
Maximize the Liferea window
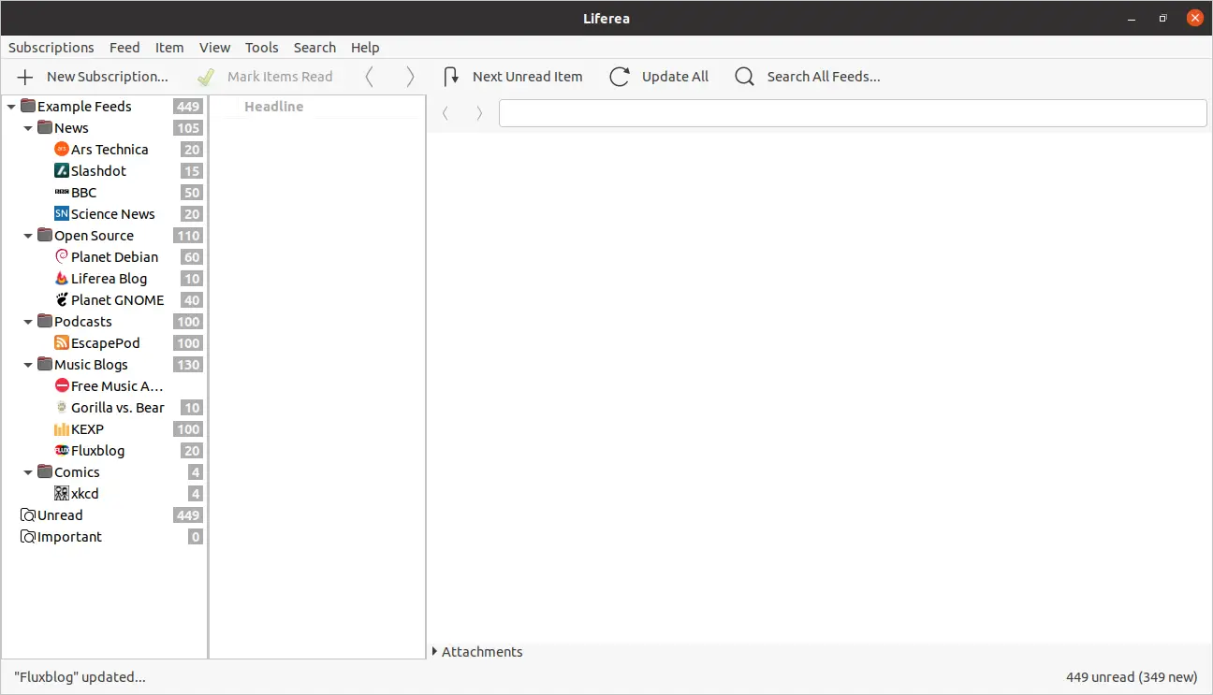coord(1162,18)
